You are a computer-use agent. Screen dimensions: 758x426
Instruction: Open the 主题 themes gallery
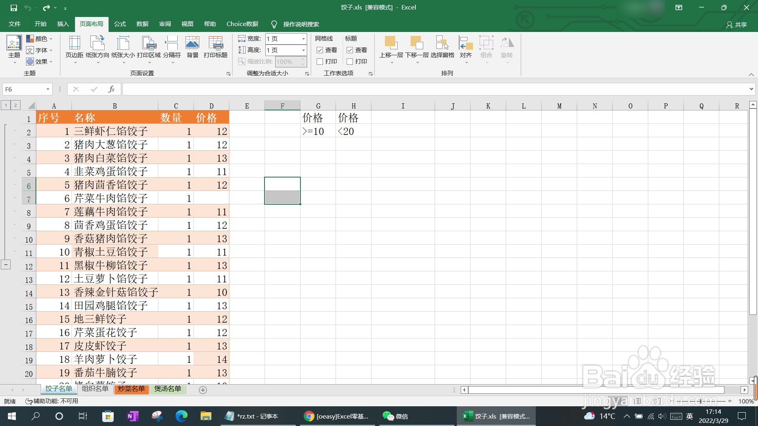pos(14,49)
